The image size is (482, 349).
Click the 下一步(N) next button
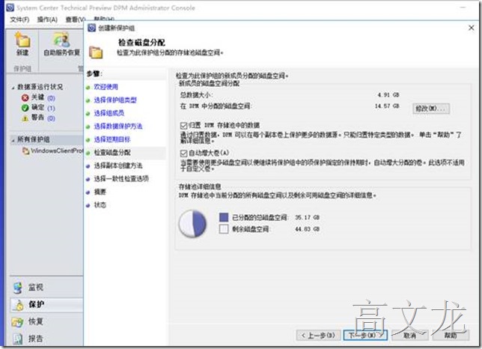point(365,336)
